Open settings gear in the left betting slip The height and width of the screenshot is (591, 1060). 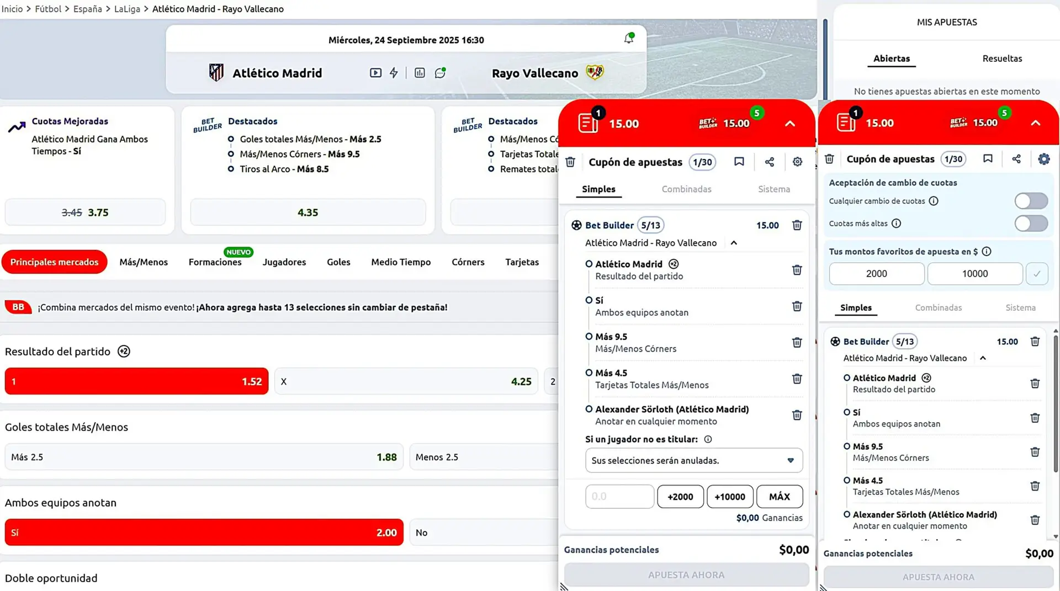coord(797,162)
